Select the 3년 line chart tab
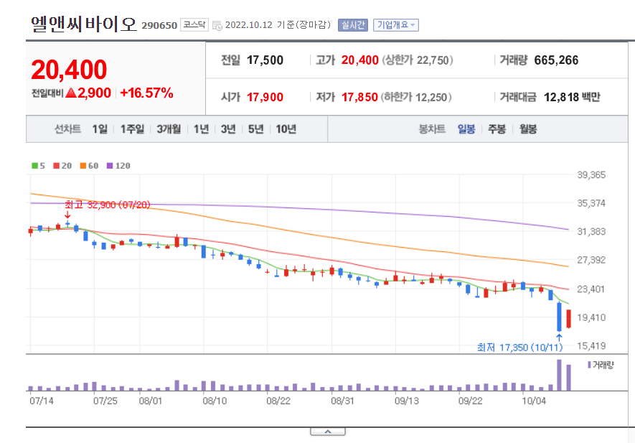Screen dimensions: 635x443 (x=228, y=129)
